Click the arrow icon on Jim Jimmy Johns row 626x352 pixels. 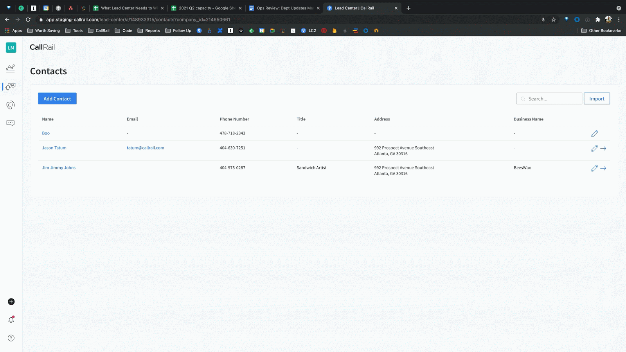click(603, 168)
